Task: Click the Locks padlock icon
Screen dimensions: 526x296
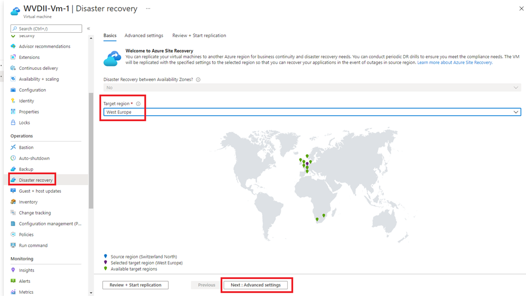Action: point(13,122)
